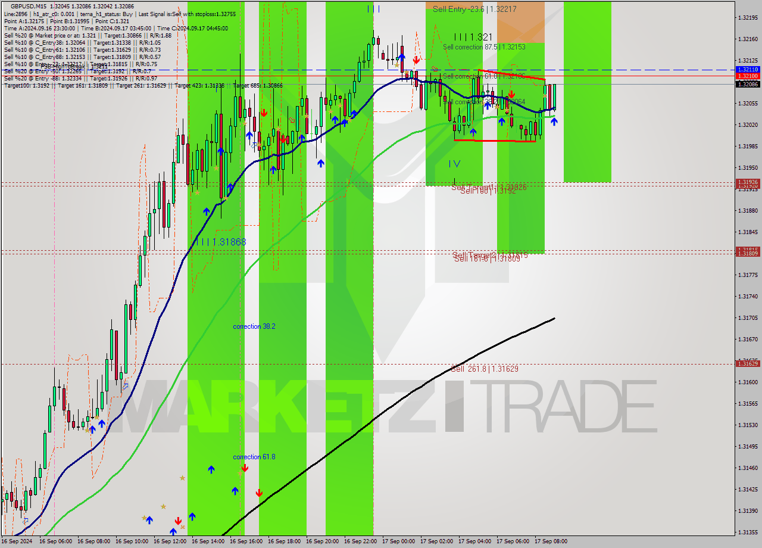Viewport: 762px width, 548px height.
Task: Click the '17 Sep 08:00' time axis label
Action: coord(551,542)
